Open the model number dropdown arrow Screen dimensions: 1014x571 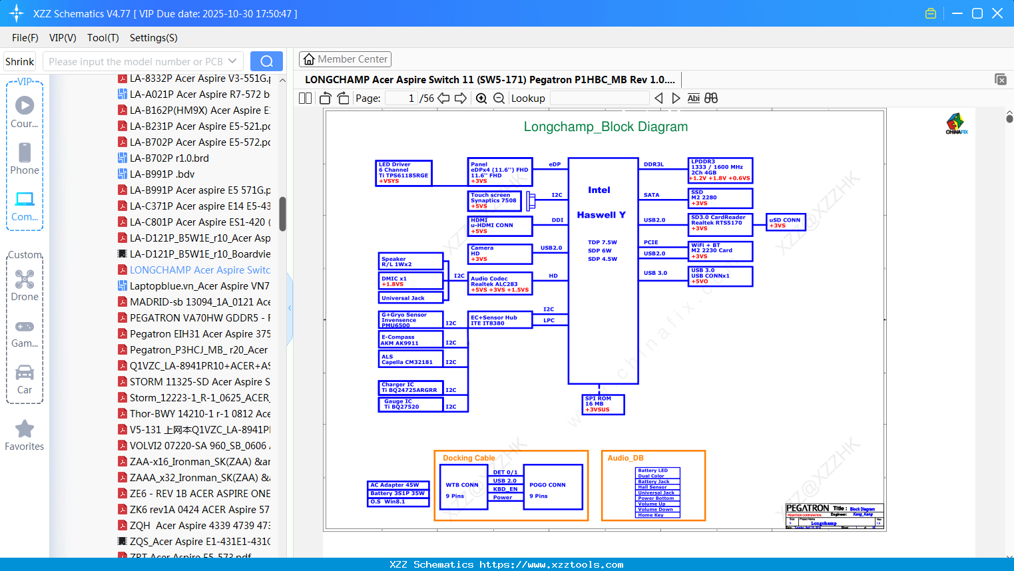coord(232,61)
